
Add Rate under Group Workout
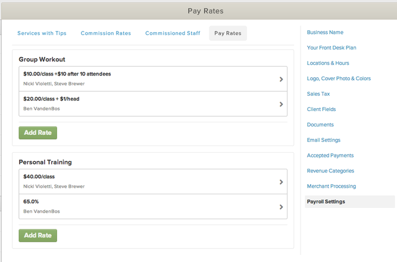coord(37,132)
